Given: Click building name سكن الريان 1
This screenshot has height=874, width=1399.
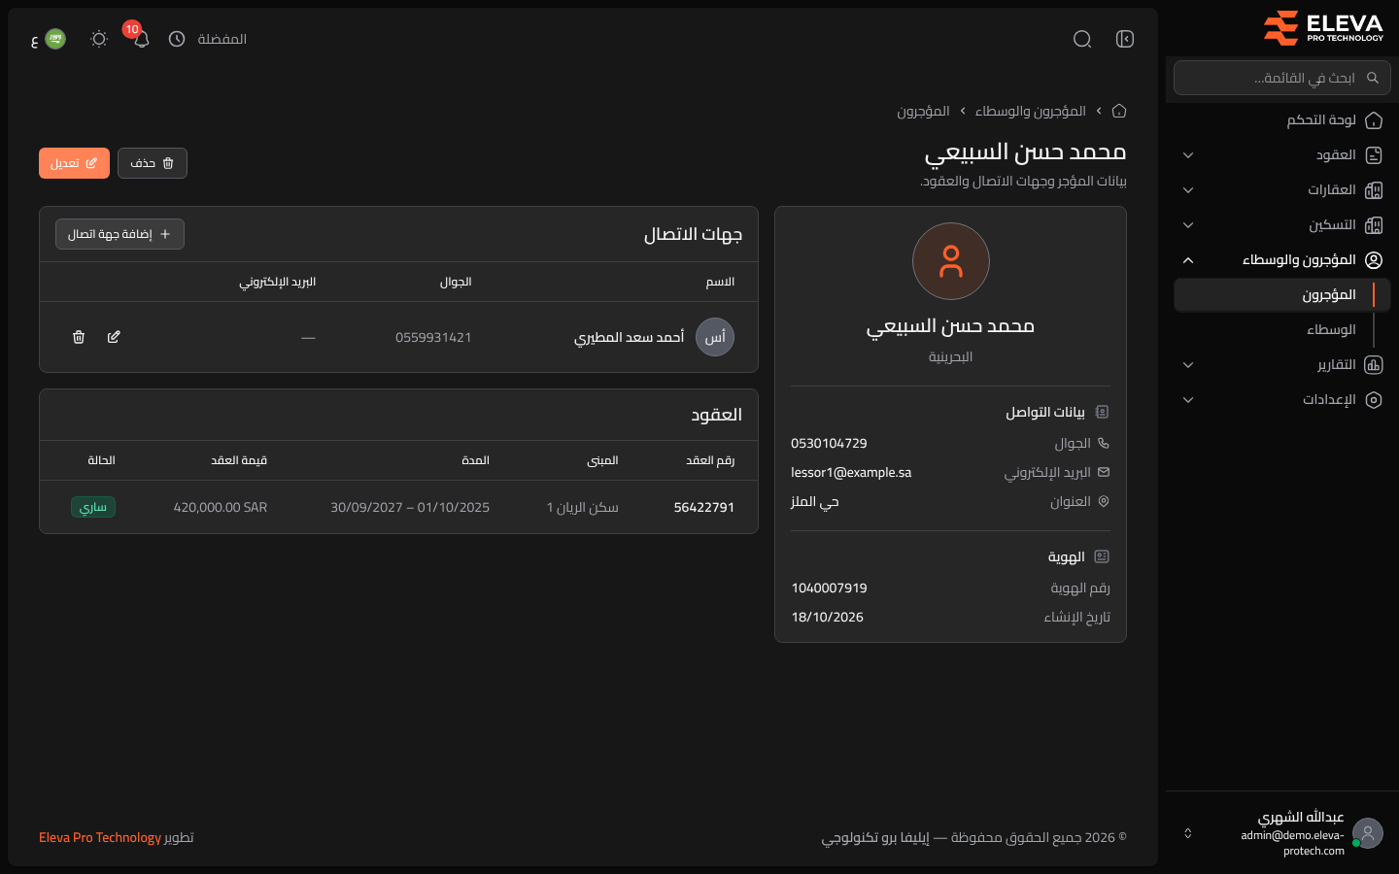Looking at the screenshot, I should click(x=583, y=507).
